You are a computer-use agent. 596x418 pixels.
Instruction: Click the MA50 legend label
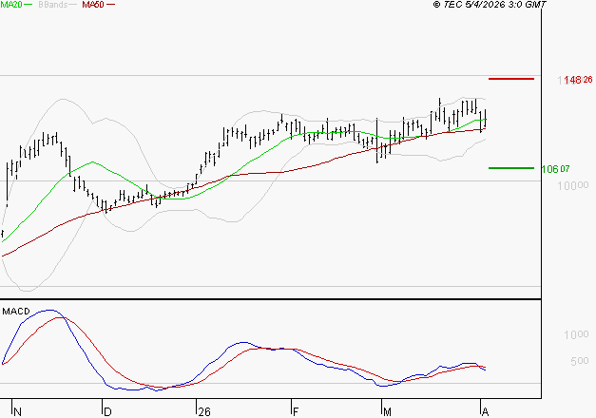pyautogui.click(x=93, y=5)
